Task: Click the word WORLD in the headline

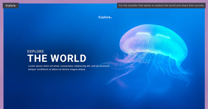Action: (68, 59)
